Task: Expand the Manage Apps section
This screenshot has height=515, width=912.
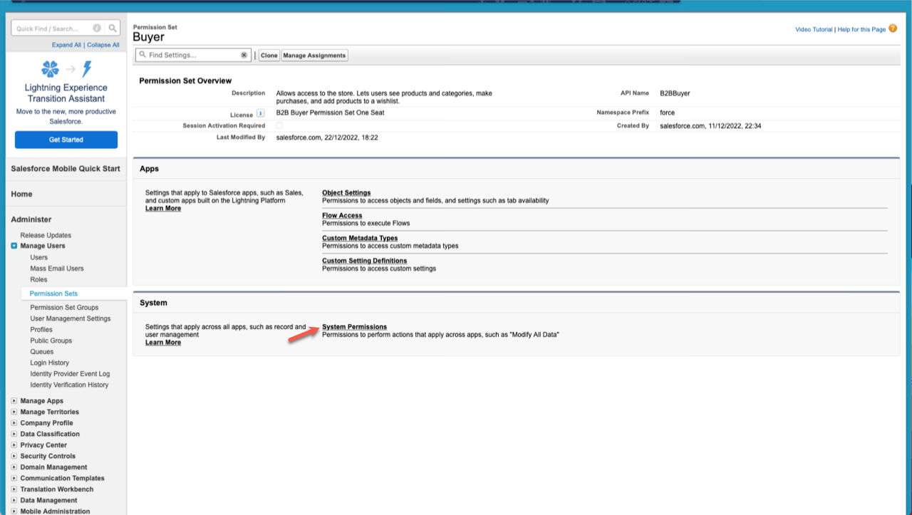Action: 14,401
